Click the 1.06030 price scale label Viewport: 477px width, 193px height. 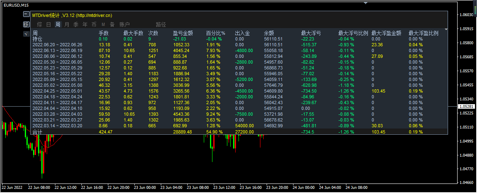point(467,14)
